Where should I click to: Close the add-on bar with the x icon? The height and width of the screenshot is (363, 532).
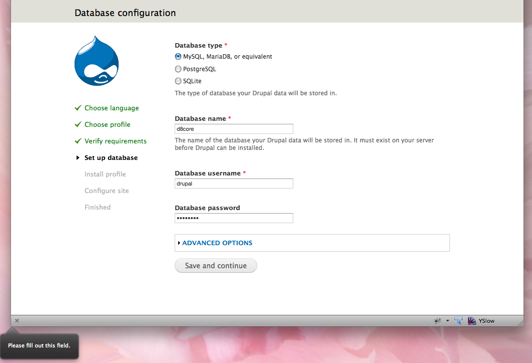[17, 320]
